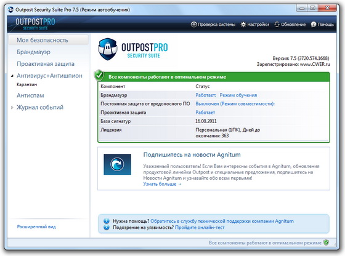The height and width of the screenshot is (256, 345).
Task: Click the OUTPOSTPRO header banner logo
Action: click(x=35, y=24)
